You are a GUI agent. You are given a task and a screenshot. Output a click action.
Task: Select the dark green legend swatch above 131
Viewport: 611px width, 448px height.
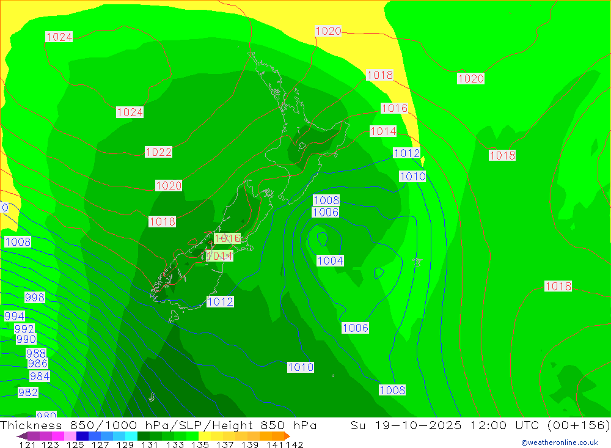click(144, 436)
